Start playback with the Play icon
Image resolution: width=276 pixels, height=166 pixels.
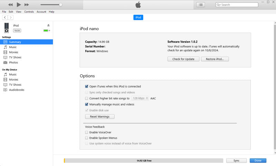(19, 4)
